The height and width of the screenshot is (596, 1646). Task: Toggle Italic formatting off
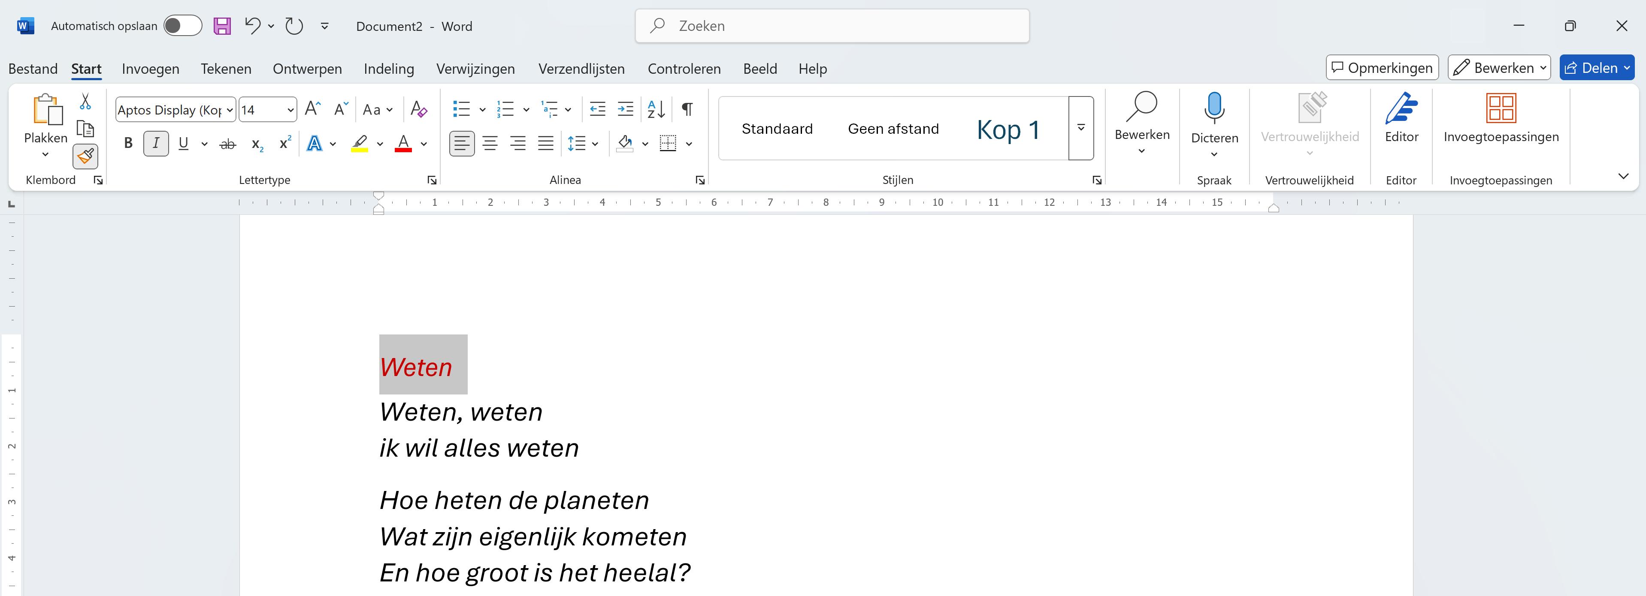pos(156,143)
